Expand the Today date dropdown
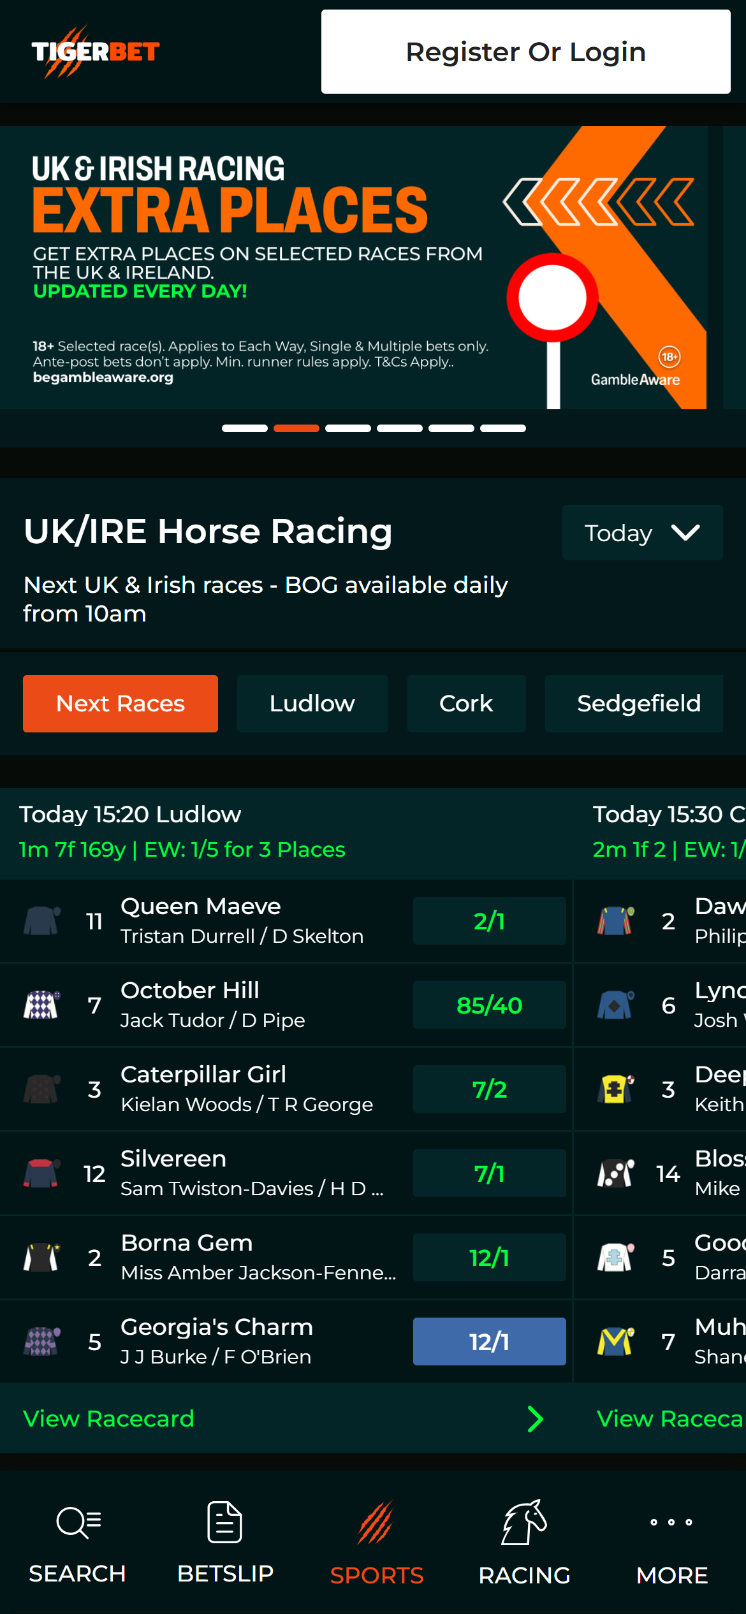 click(642, 533)
